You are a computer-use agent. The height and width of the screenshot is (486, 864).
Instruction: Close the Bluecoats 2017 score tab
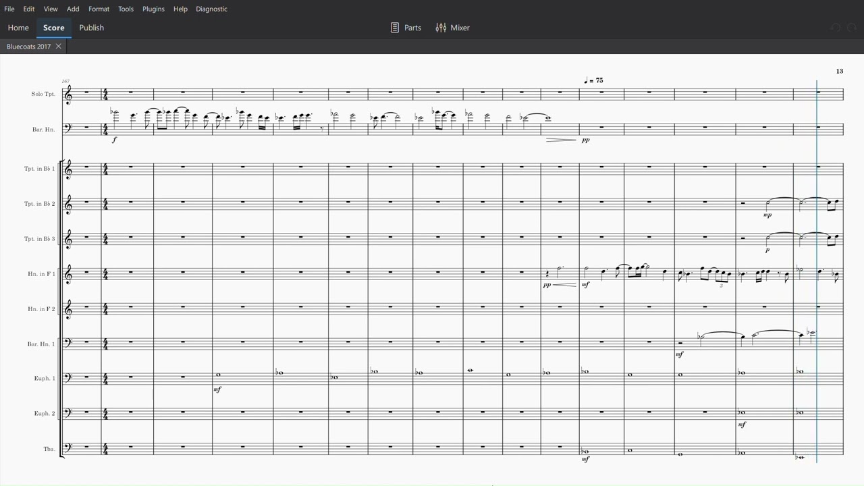point(59,47)
